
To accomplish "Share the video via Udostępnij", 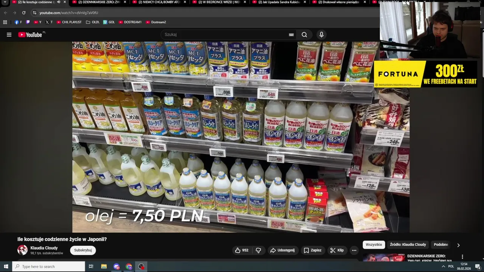I will pyautogui.click(x=282, y=250).
